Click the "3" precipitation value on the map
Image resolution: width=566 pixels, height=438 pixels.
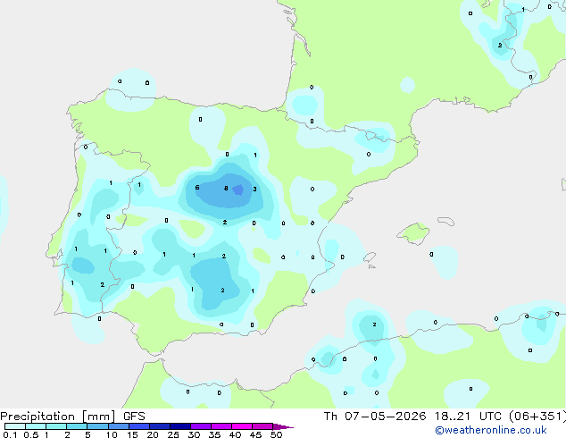[254, 189]
